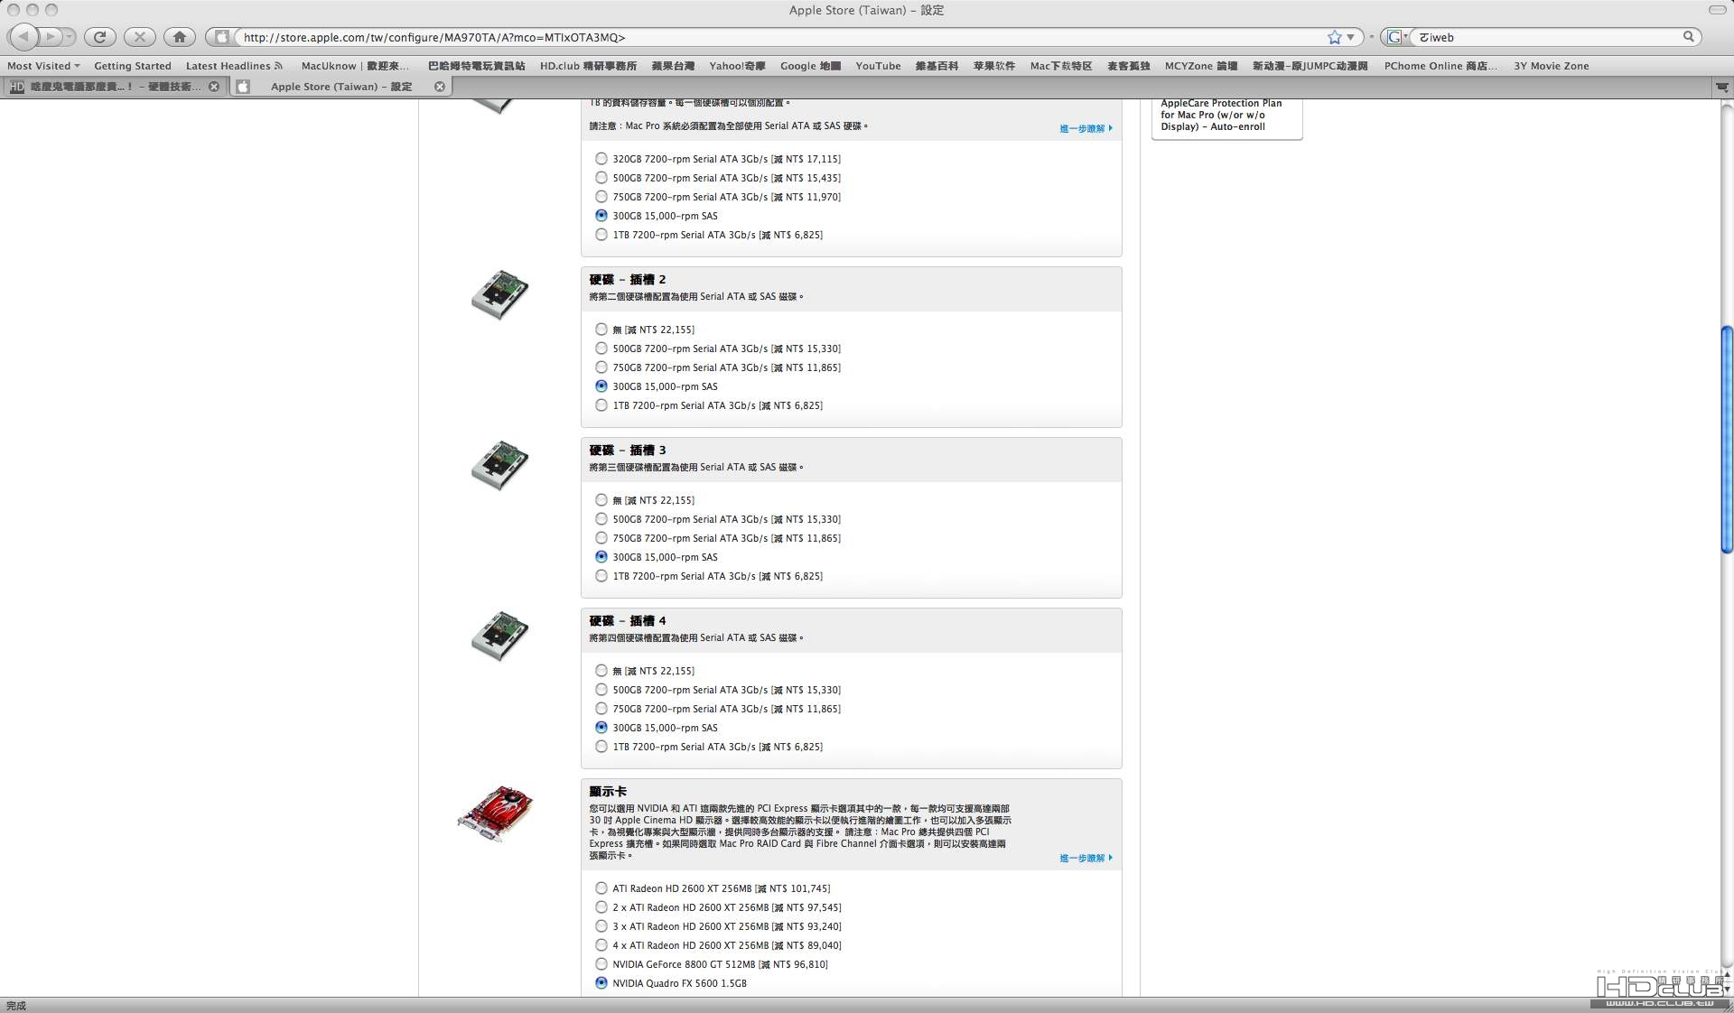
Task: Select first drive 320GB 7200-rpm option
Action: (601, 159)
